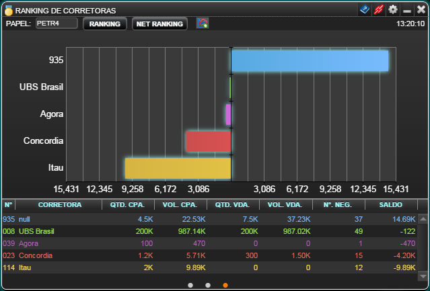Click the PAPEL: label
Viewport: 430px width, 291px height.
[x=18, y=24]
